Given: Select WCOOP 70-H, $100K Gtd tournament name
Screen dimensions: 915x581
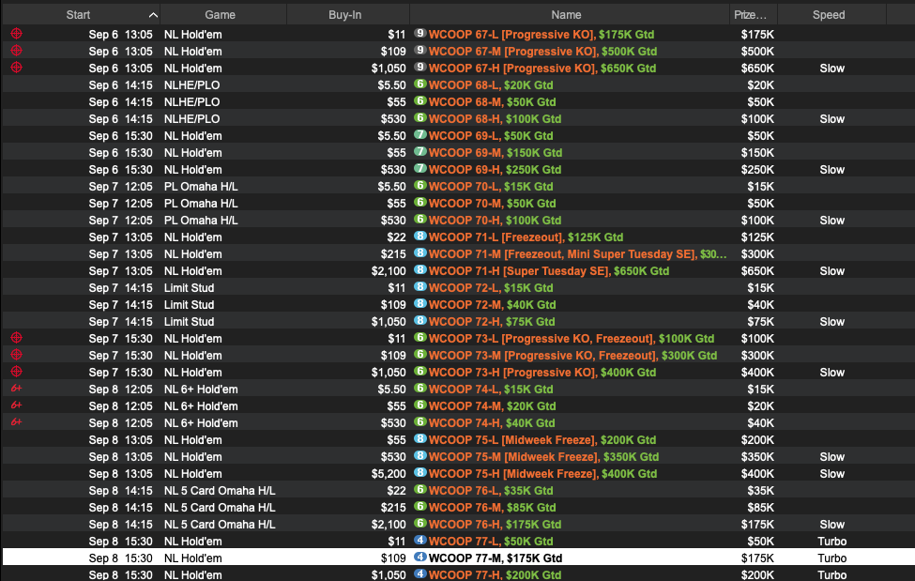Looking at the screenshot, I should (495, 221).
